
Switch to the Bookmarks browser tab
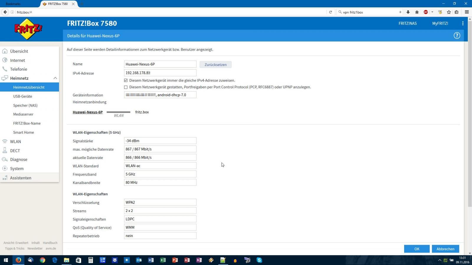[13, 4]
